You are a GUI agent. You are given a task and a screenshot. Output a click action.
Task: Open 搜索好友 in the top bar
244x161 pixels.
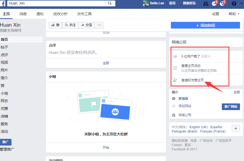pyautogui.click(x=189, y=3)
